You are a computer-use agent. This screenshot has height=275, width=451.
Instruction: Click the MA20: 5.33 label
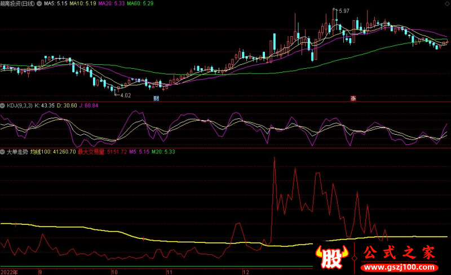(x=112, y=3)
